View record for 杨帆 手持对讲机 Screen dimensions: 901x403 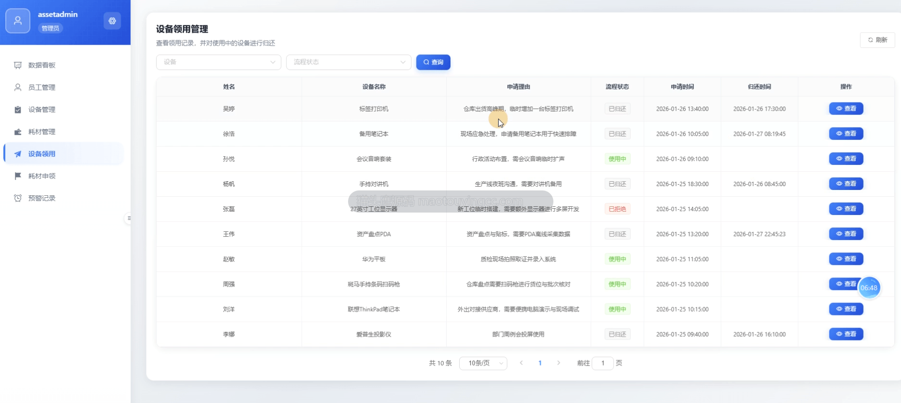846,184
